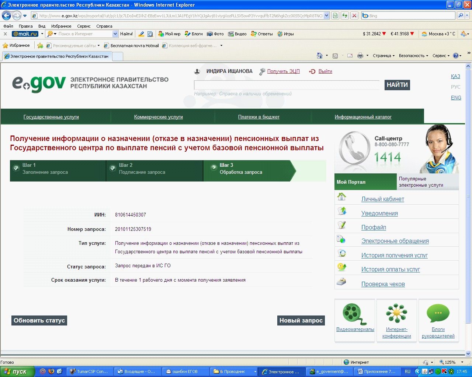Click the Обновить статус button
Image resolution: width=472 pixels, height=377 pixels.
coord(39,320)
